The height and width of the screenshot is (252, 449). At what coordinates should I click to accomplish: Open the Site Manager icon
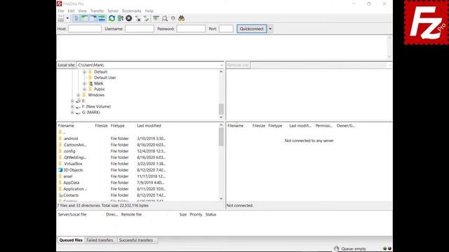pyautogui.click(x=61, y=18)
